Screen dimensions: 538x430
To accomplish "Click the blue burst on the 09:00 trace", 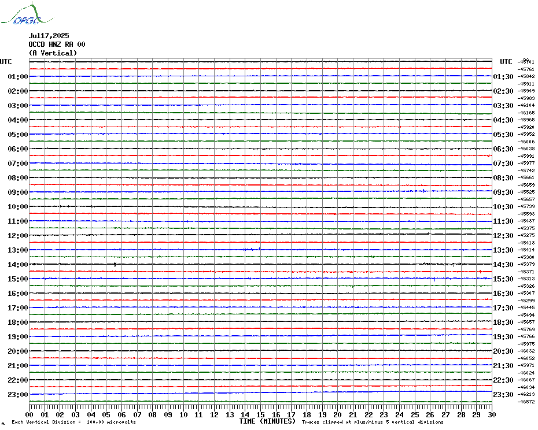I will [423, 191].
